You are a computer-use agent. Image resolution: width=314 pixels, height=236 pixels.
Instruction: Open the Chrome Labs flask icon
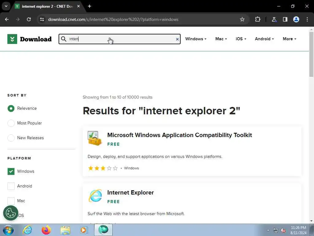274,19
